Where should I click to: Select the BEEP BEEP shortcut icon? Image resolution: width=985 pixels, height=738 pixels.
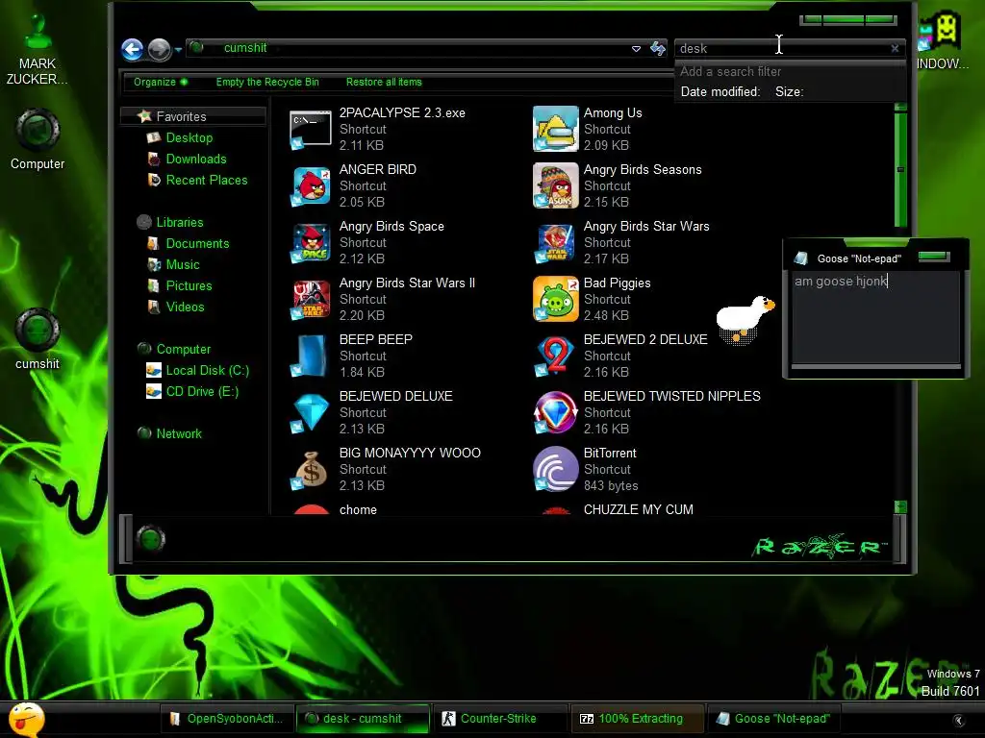[311, 356]
